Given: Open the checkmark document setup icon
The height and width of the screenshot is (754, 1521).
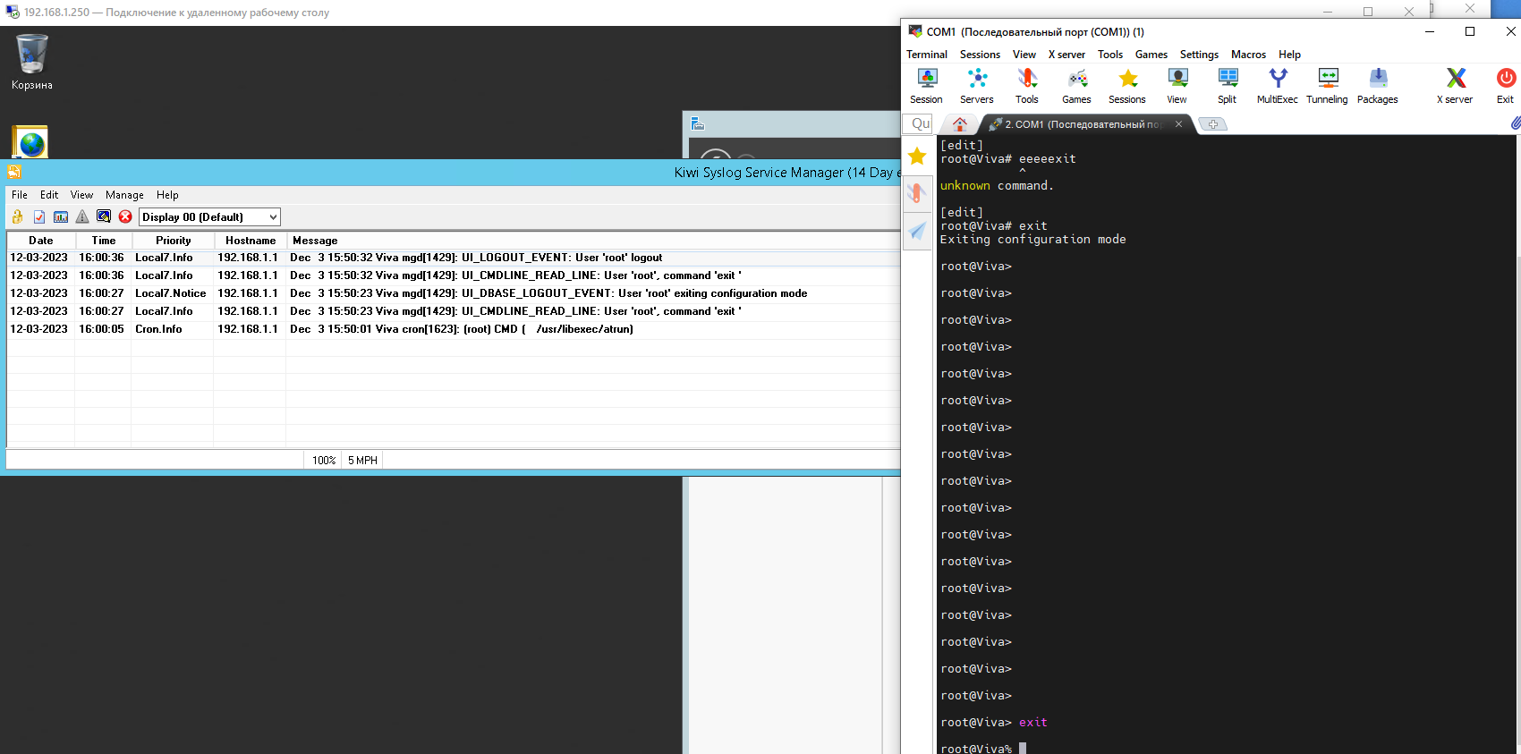Looking at the screenshot, I should coord(39,216).
